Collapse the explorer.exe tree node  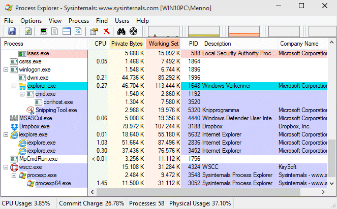click(x=14, y=86)
